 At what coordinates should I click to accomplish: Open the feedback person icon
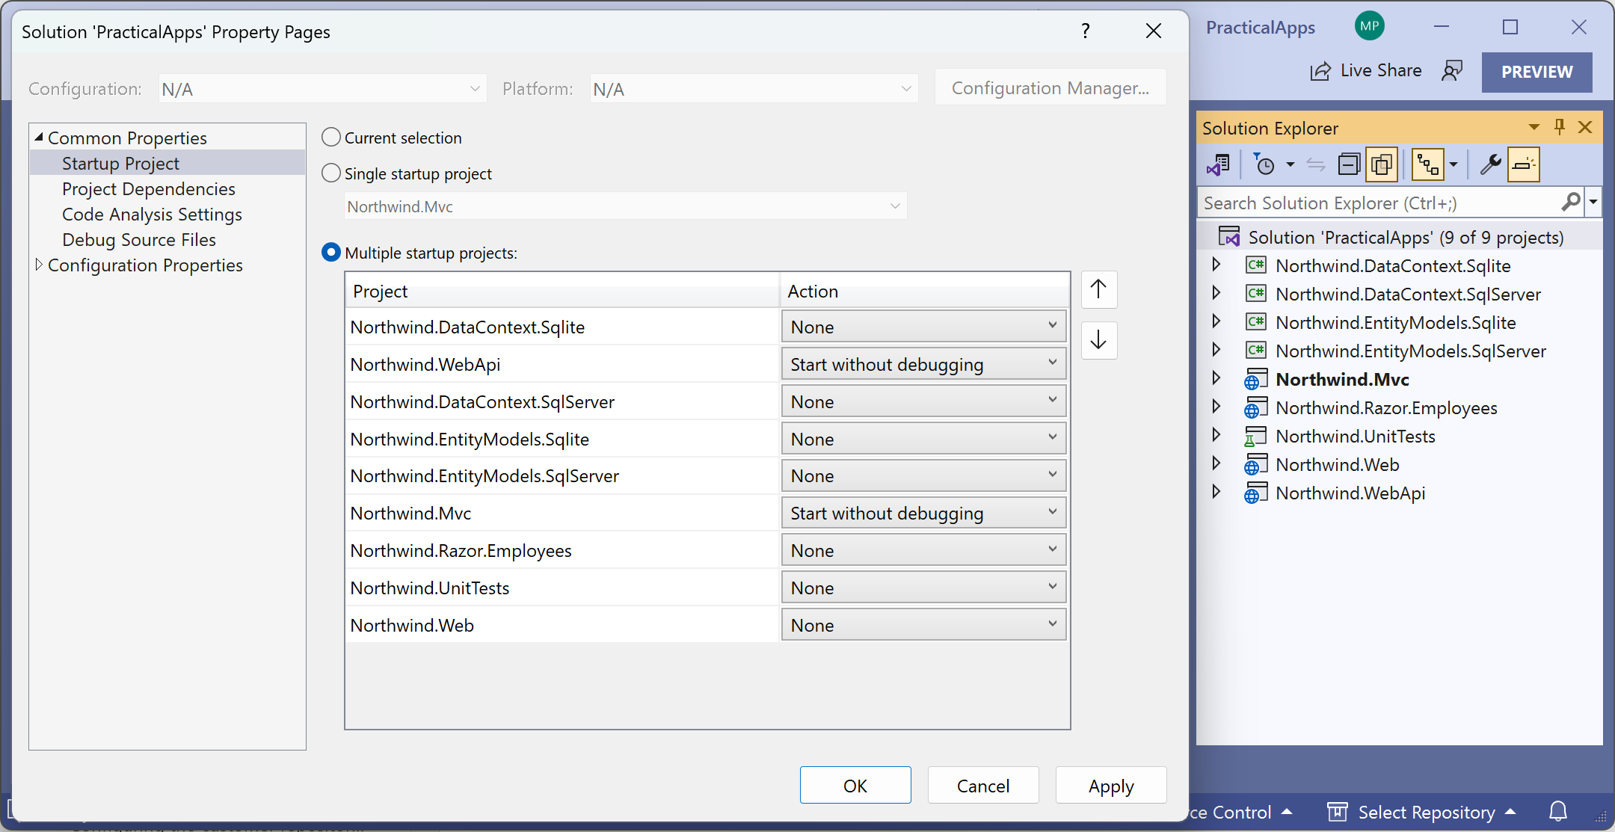pyautogui.click(x=1452, y=71)
